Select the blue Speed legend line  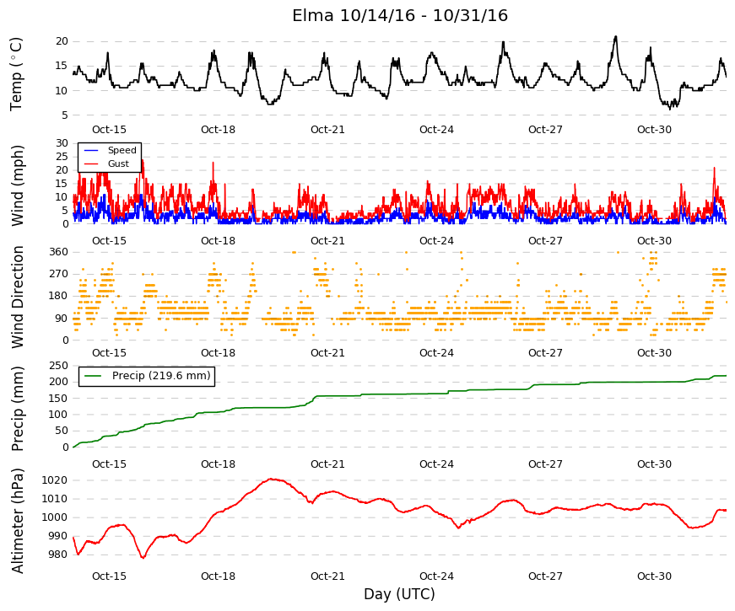coord(91,150)
